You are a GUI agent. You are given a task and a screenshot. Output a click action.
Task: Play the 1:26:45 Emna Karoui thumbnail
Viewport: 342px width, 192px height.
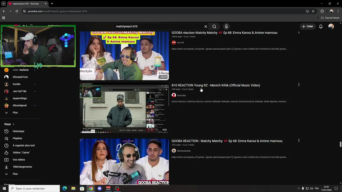[124, 55]
